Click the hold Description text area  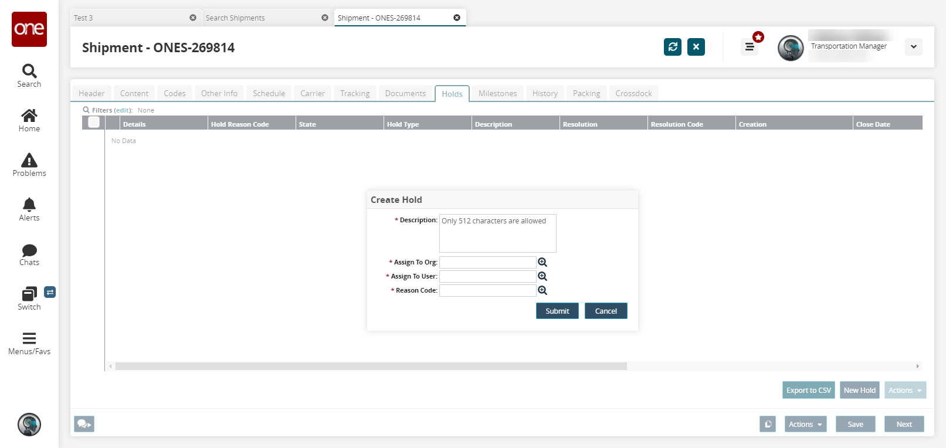pyautogui.click(x=498, y=233)
